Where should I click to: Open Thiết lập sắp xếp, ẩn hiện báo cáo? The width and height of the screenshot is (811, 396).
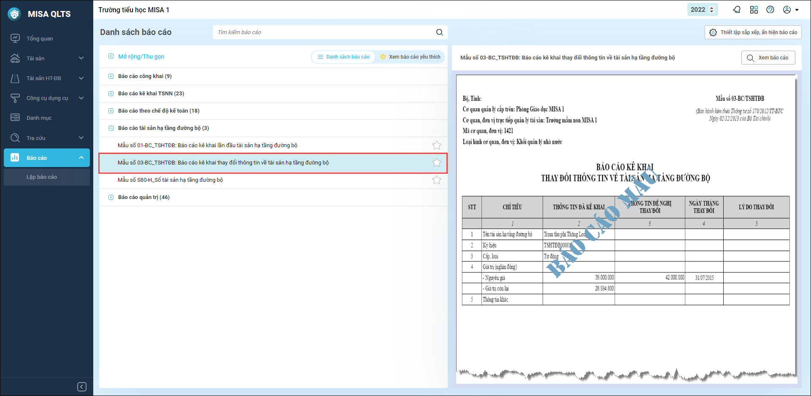pos(753,32)
